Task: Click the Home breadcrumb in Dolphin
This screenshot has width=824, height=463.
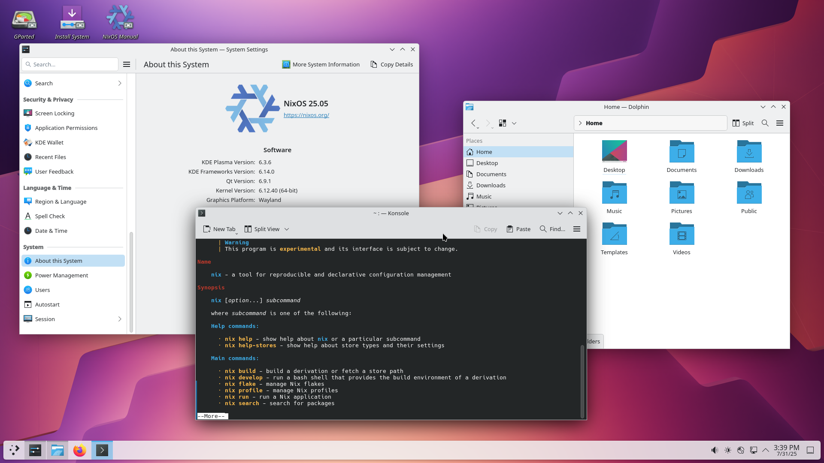Action: pos(594,123)
